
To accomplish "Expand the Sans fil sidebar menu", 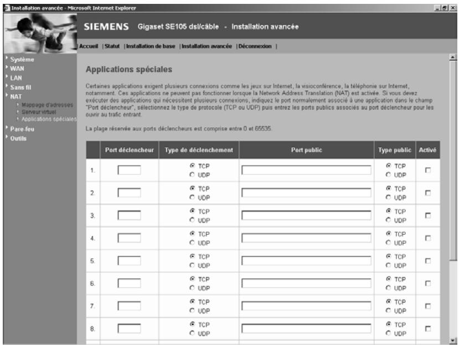I will point(20,87).
